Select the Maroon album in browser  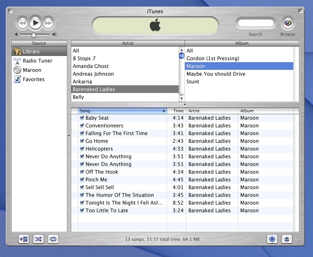239,66
